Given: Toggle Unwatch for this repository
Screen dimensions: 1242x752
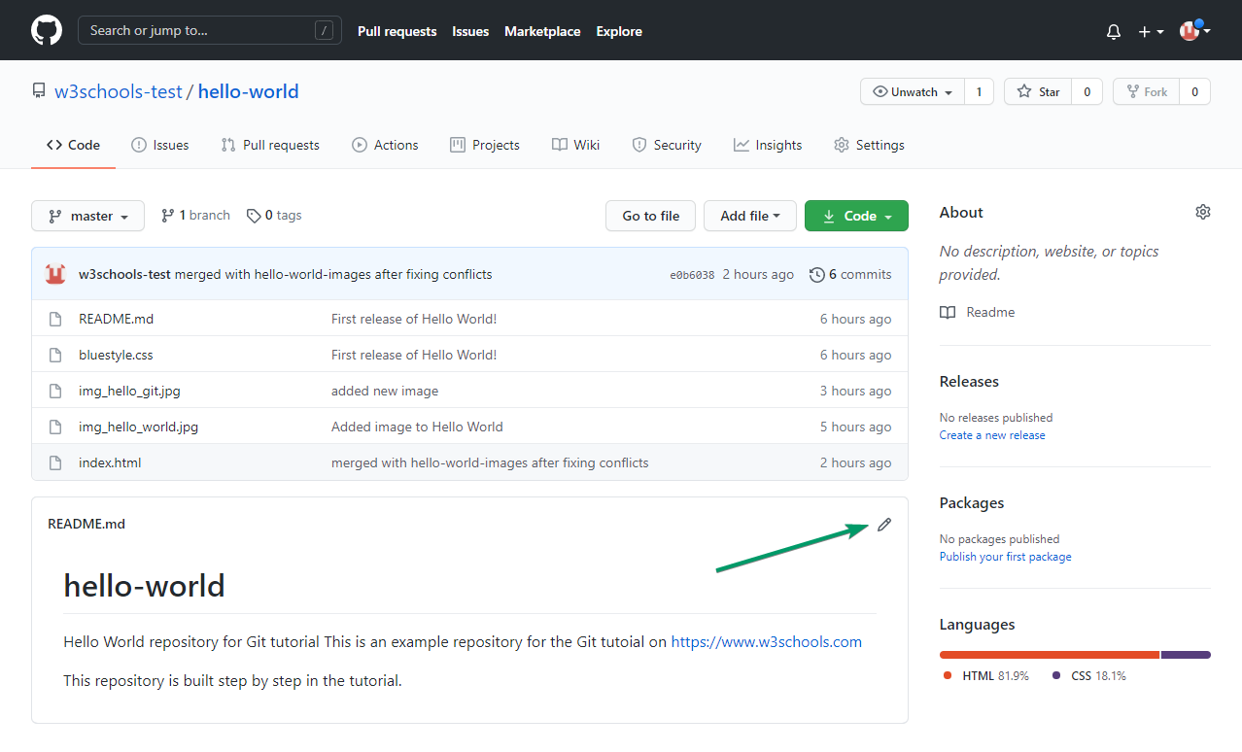Looking at the screenshot, I should pyautogui.click(x=913, y=92).
